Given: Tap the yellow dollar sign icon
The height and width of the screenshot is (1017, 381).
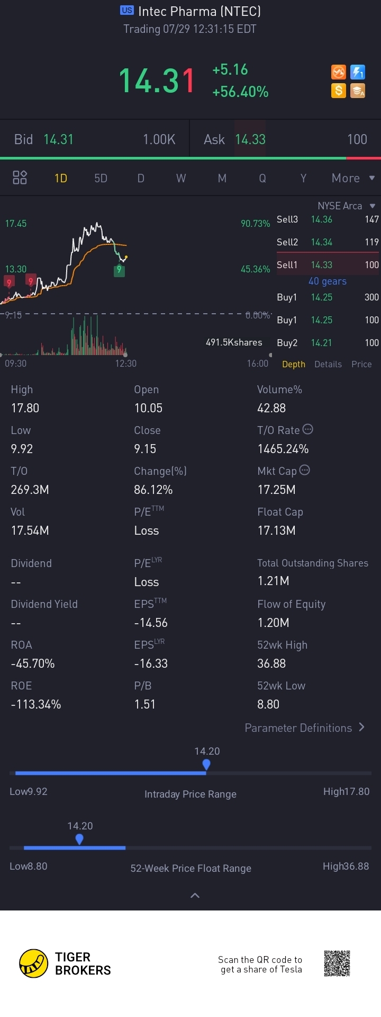Looking at the screenshot, I should click(339, 91).
